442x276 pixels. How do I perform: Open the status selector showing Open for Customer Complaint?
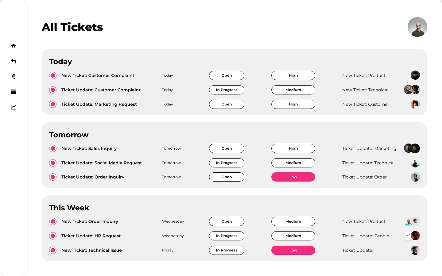(x=227, y=75)
